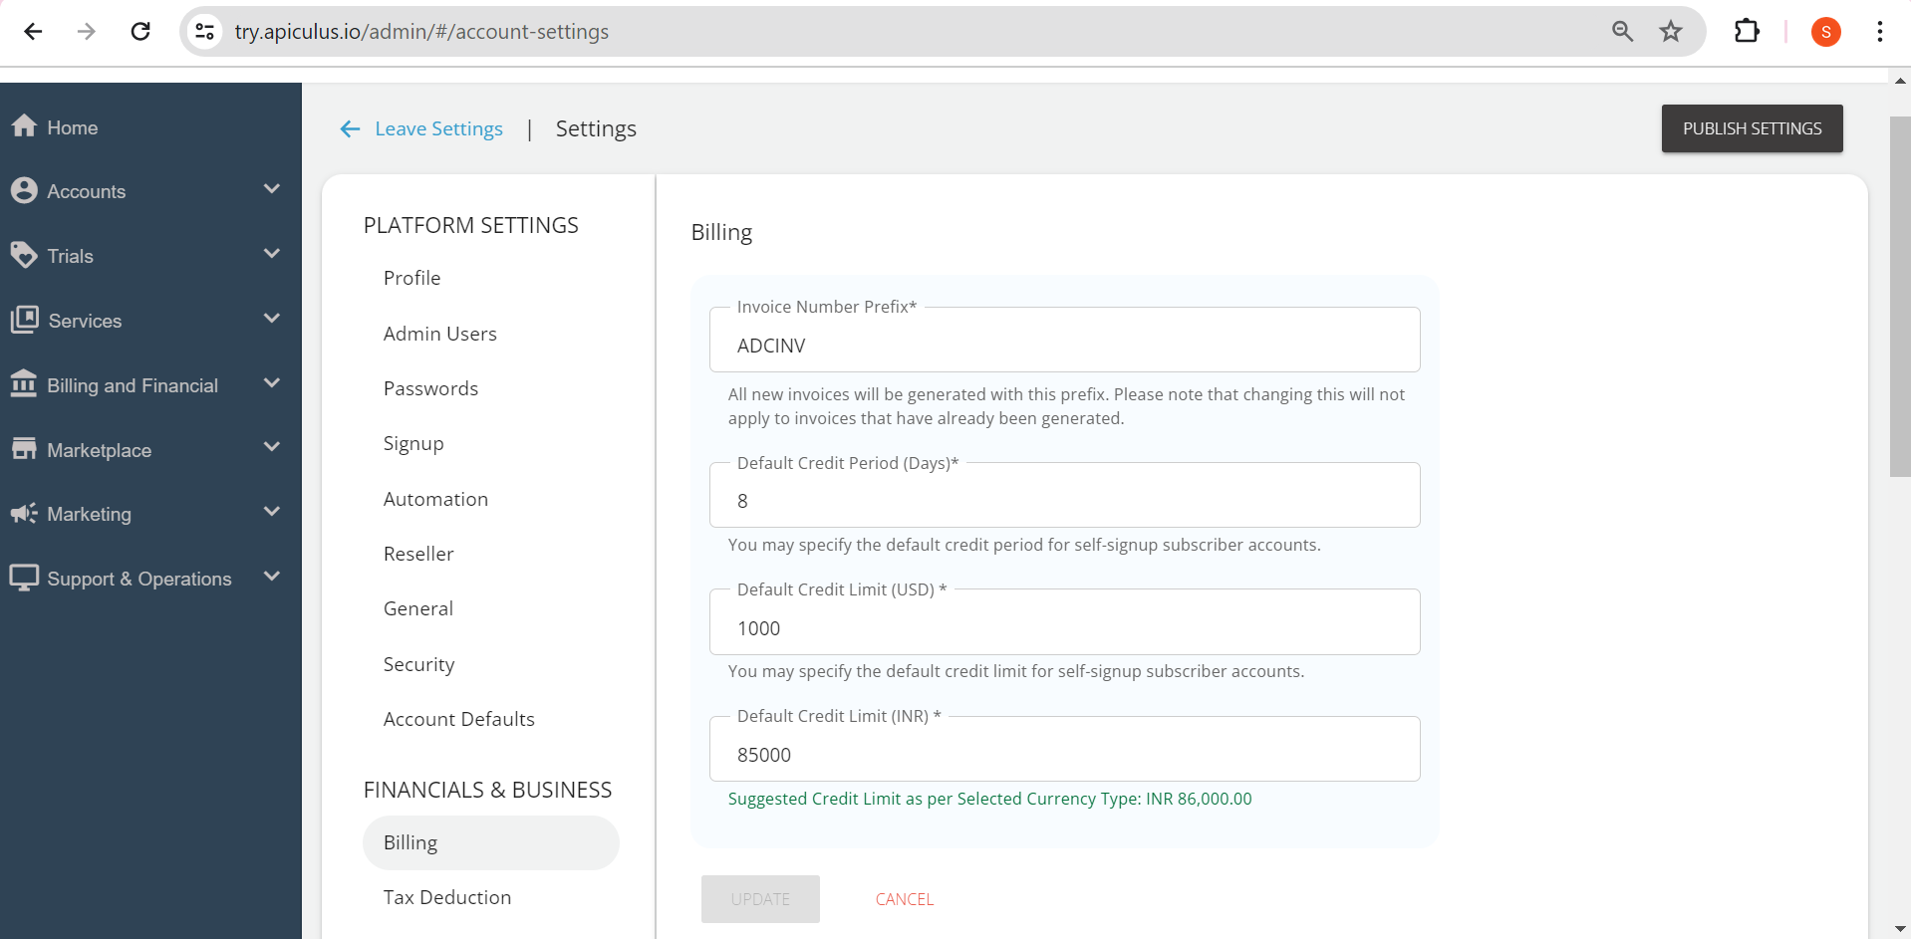Open Support & Operations via the monitor icon
This screenshot has height=939, width=1911.
(x=26, y=578)
